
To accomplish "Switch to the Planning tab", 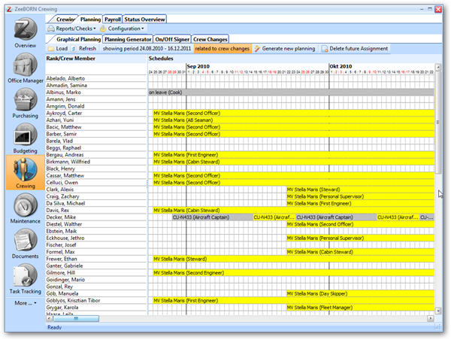I will (90, 20).
